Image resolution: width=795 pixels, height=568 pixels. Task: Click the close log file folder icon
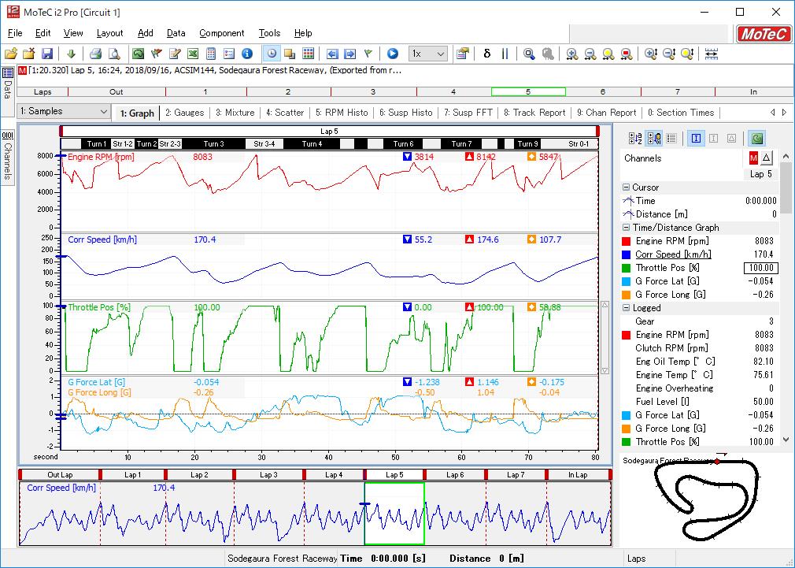point(29,54)
